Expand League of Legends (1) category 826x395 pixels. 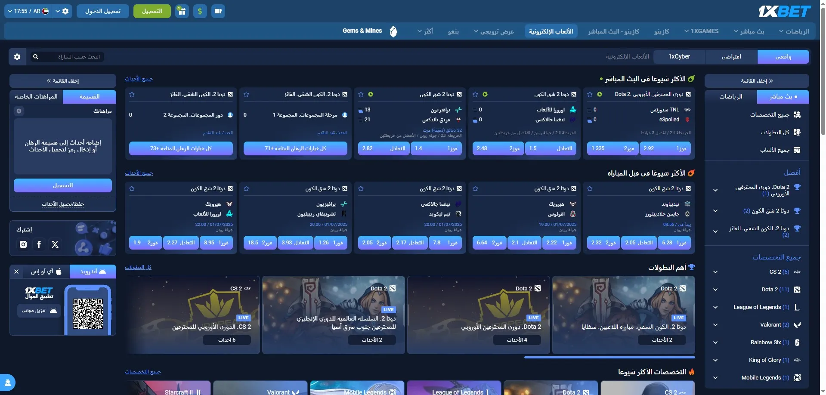pyautogui.click(x=715, y=307)
